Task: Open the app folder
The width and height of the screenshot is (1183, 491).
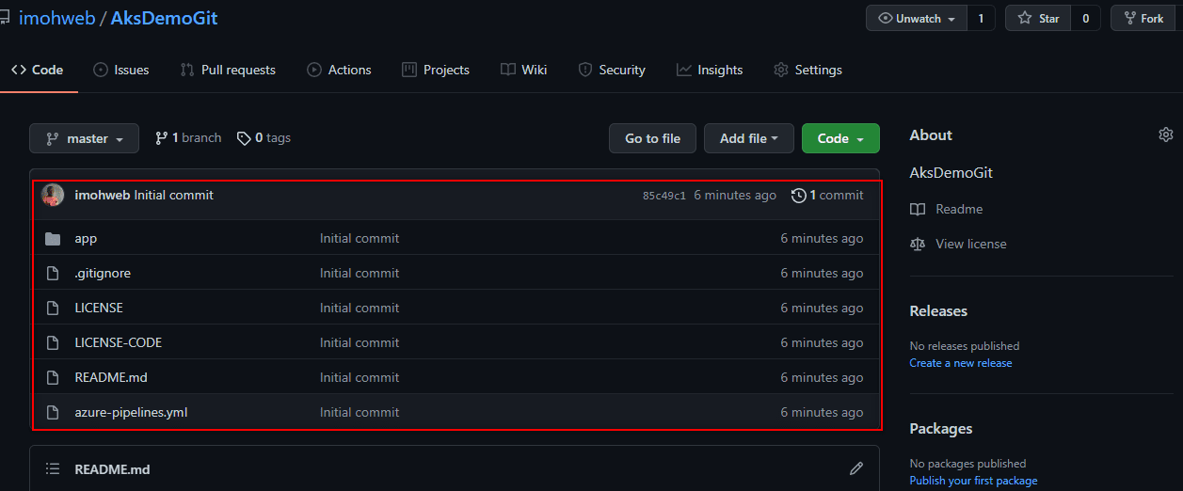Action: point(86,238)
